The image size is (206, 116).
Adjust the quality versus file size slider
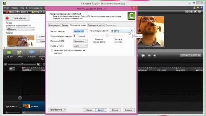(108, 35)
